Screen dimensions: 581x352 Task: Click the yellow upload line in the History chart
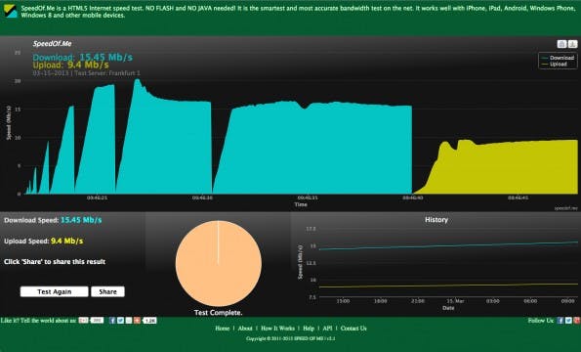[x=448, y=286]
